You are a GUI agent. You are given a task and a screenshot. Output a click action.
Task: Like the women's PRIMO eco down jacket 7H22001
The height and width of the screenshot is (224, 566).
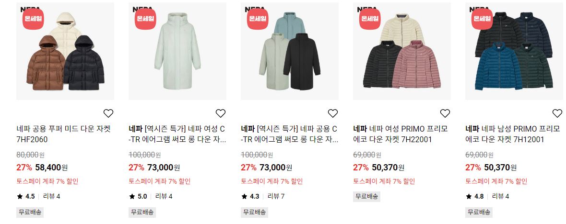point(445,113)
